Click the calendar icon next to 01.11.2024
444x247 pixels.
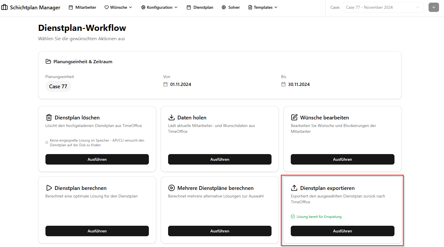coord(165,84)
